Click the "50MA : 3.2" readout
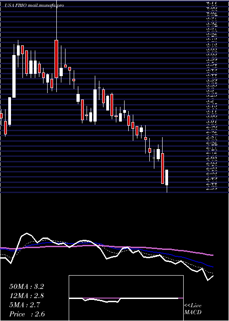Screen dimensions: 229x321 tap(27, 287)
